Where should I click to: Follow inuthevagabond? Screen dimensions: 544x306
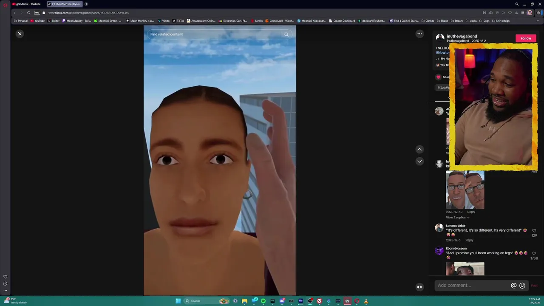(x=526, y=38)
